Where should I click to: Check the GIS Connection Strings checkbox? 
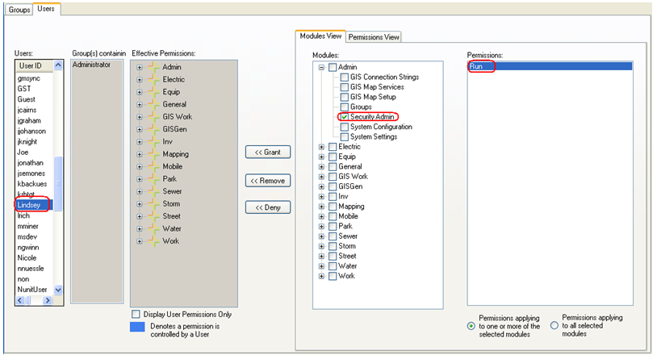tap(345, 77)
